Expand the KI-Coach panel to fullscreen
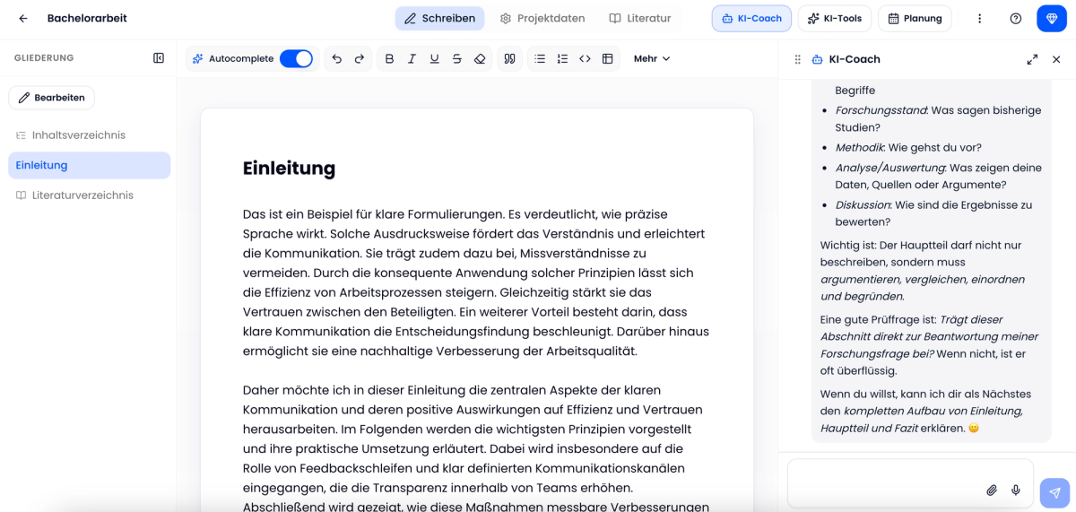The image size is (1076, 512). click(x=1032, y=59)
